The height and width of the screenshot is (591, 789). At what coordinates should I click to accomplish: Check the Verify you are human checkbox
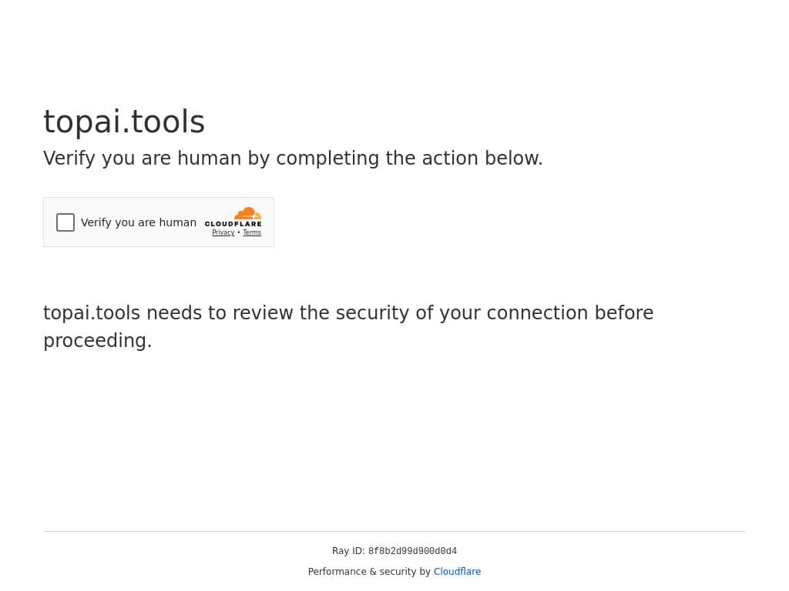coord(65,222)
